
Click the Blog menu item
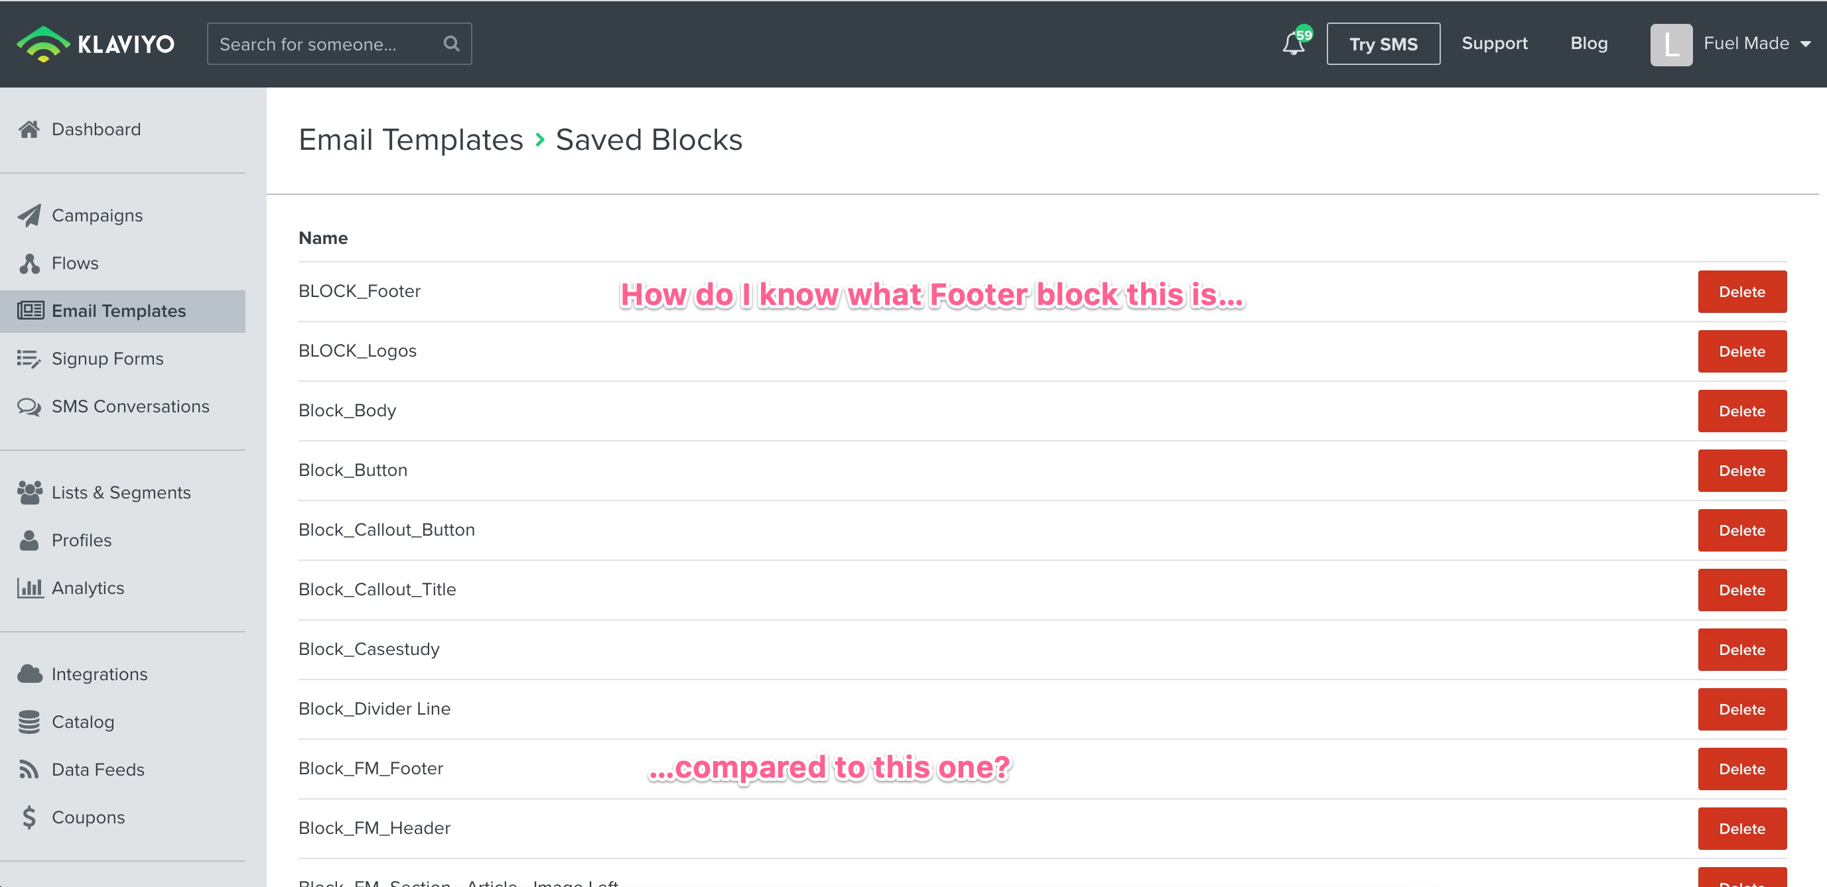click(1588, 43)
